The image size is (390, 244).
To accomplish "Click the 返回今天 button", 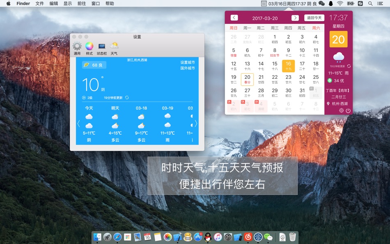I will pyautogui.click(x=314, y=18).
